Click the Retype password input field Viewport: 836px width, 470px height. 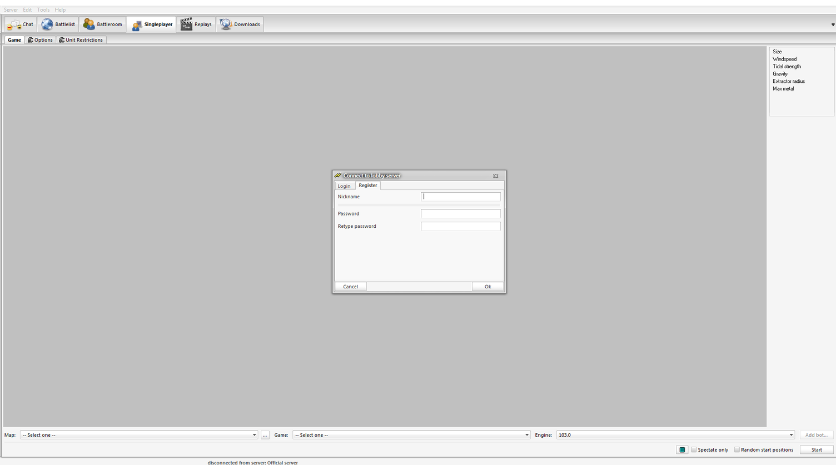(460, 227)
